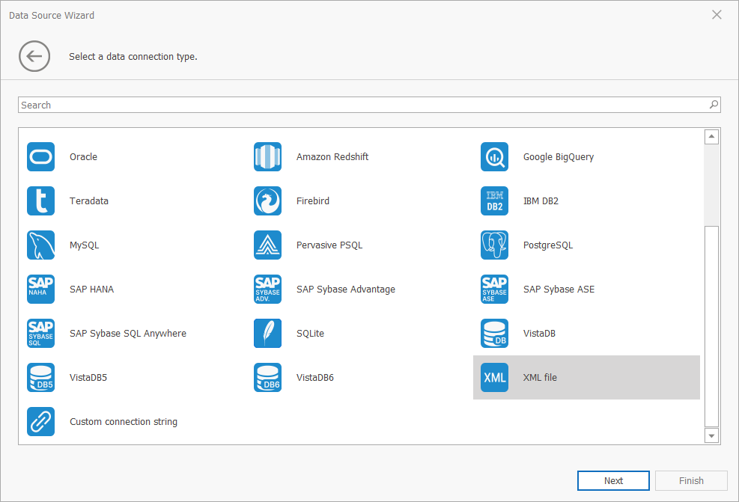Select SAP Sybase SQL Anywhere entry
Viewport: 739px width, 502px height.
click(127, 334)
